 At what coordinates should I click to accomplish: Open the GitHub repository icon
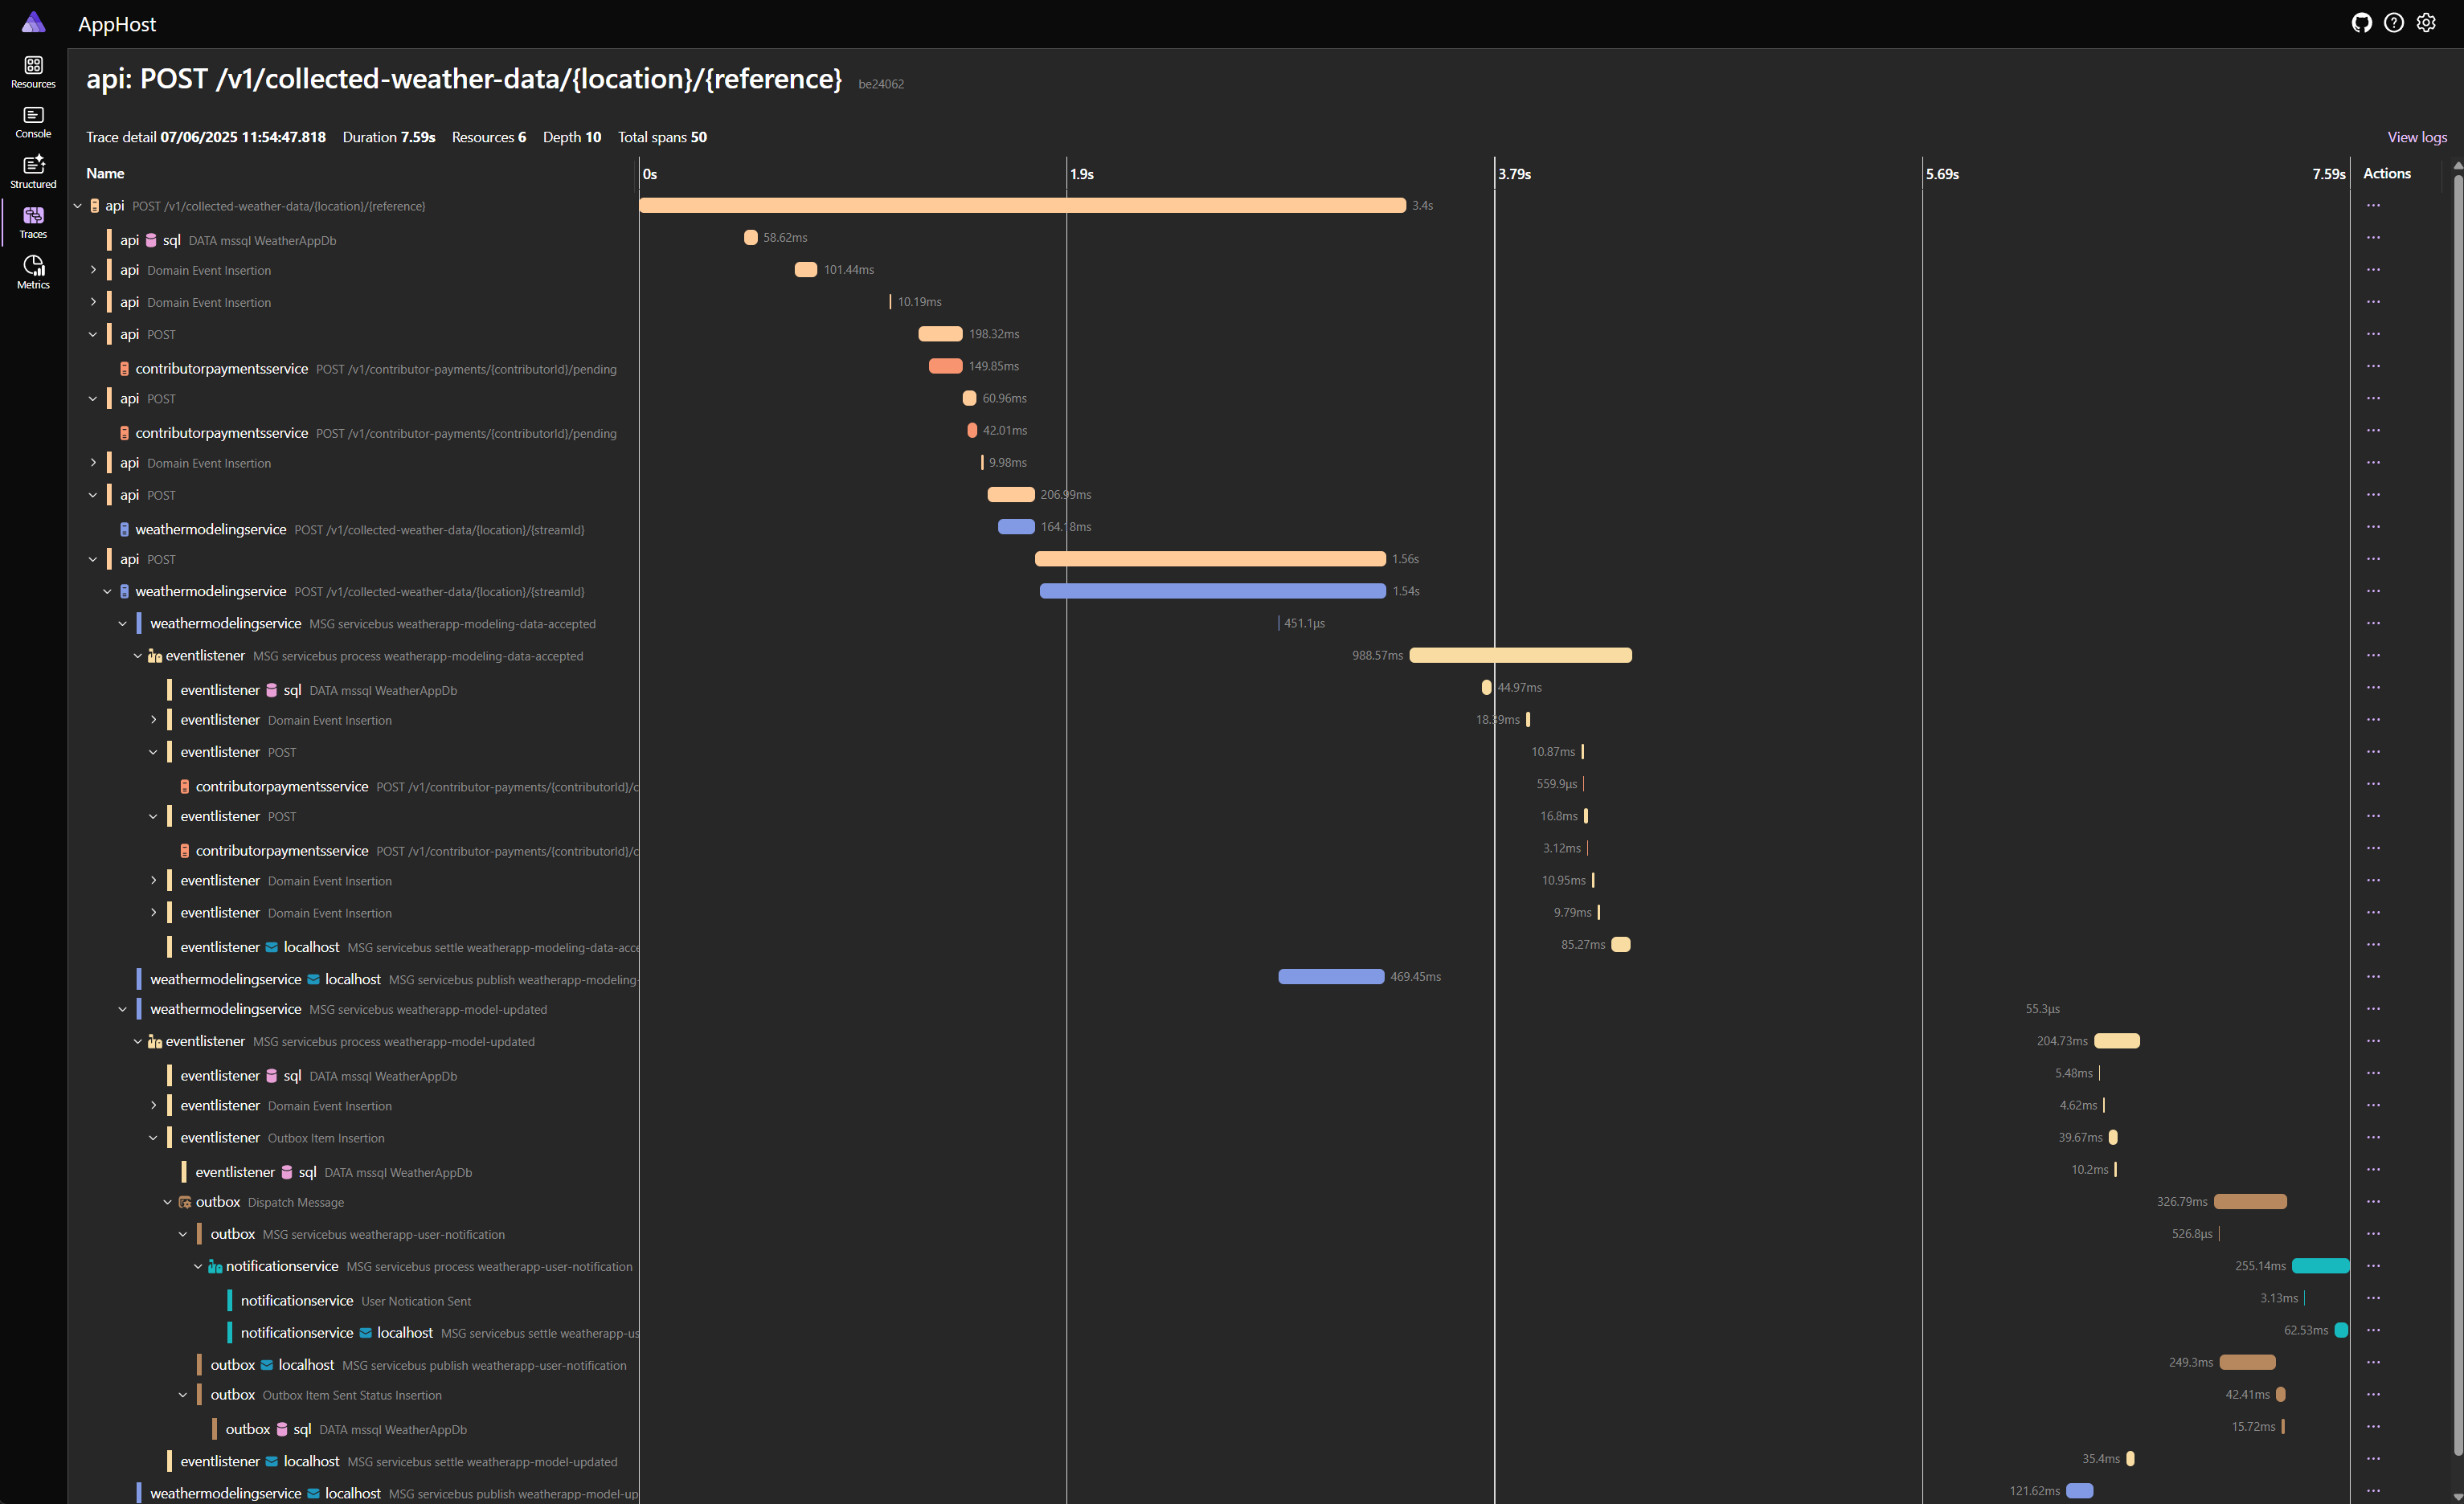pyautogui.click(x=2362, y=22)
